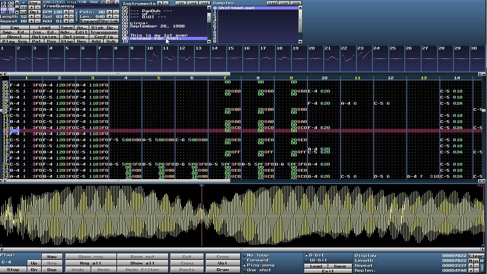Click SAVE in the Samples panel

pos(296,3)
